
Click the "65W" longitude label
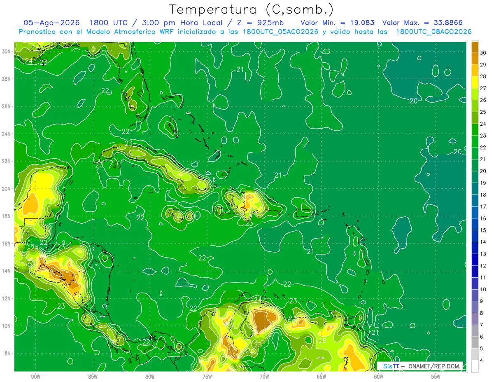(322, 376)
